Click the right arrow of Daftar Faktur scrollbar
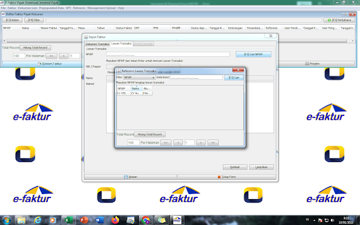The height and width of the screenshot is (225, 360). click(x=353, y=41)
